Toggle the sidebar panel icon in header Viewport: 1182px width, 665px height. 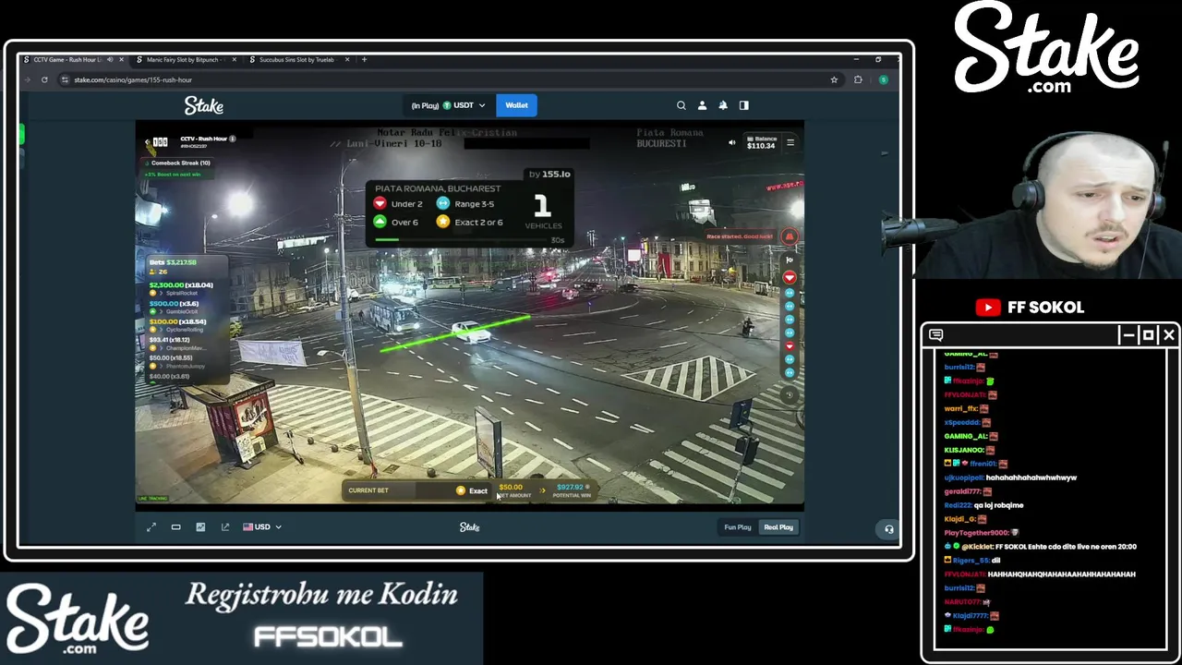click(x=744, y=105)
